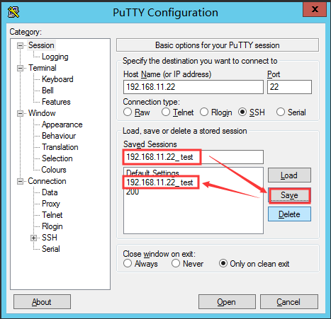
Task: Click the Open button
Action: pos(227,301)
